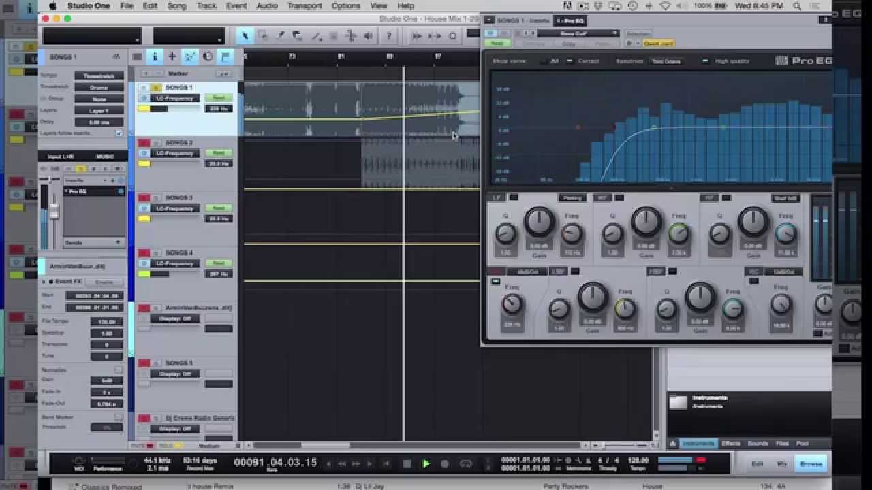
Task: Click the Stop button in transport
Action: (407, 463)
